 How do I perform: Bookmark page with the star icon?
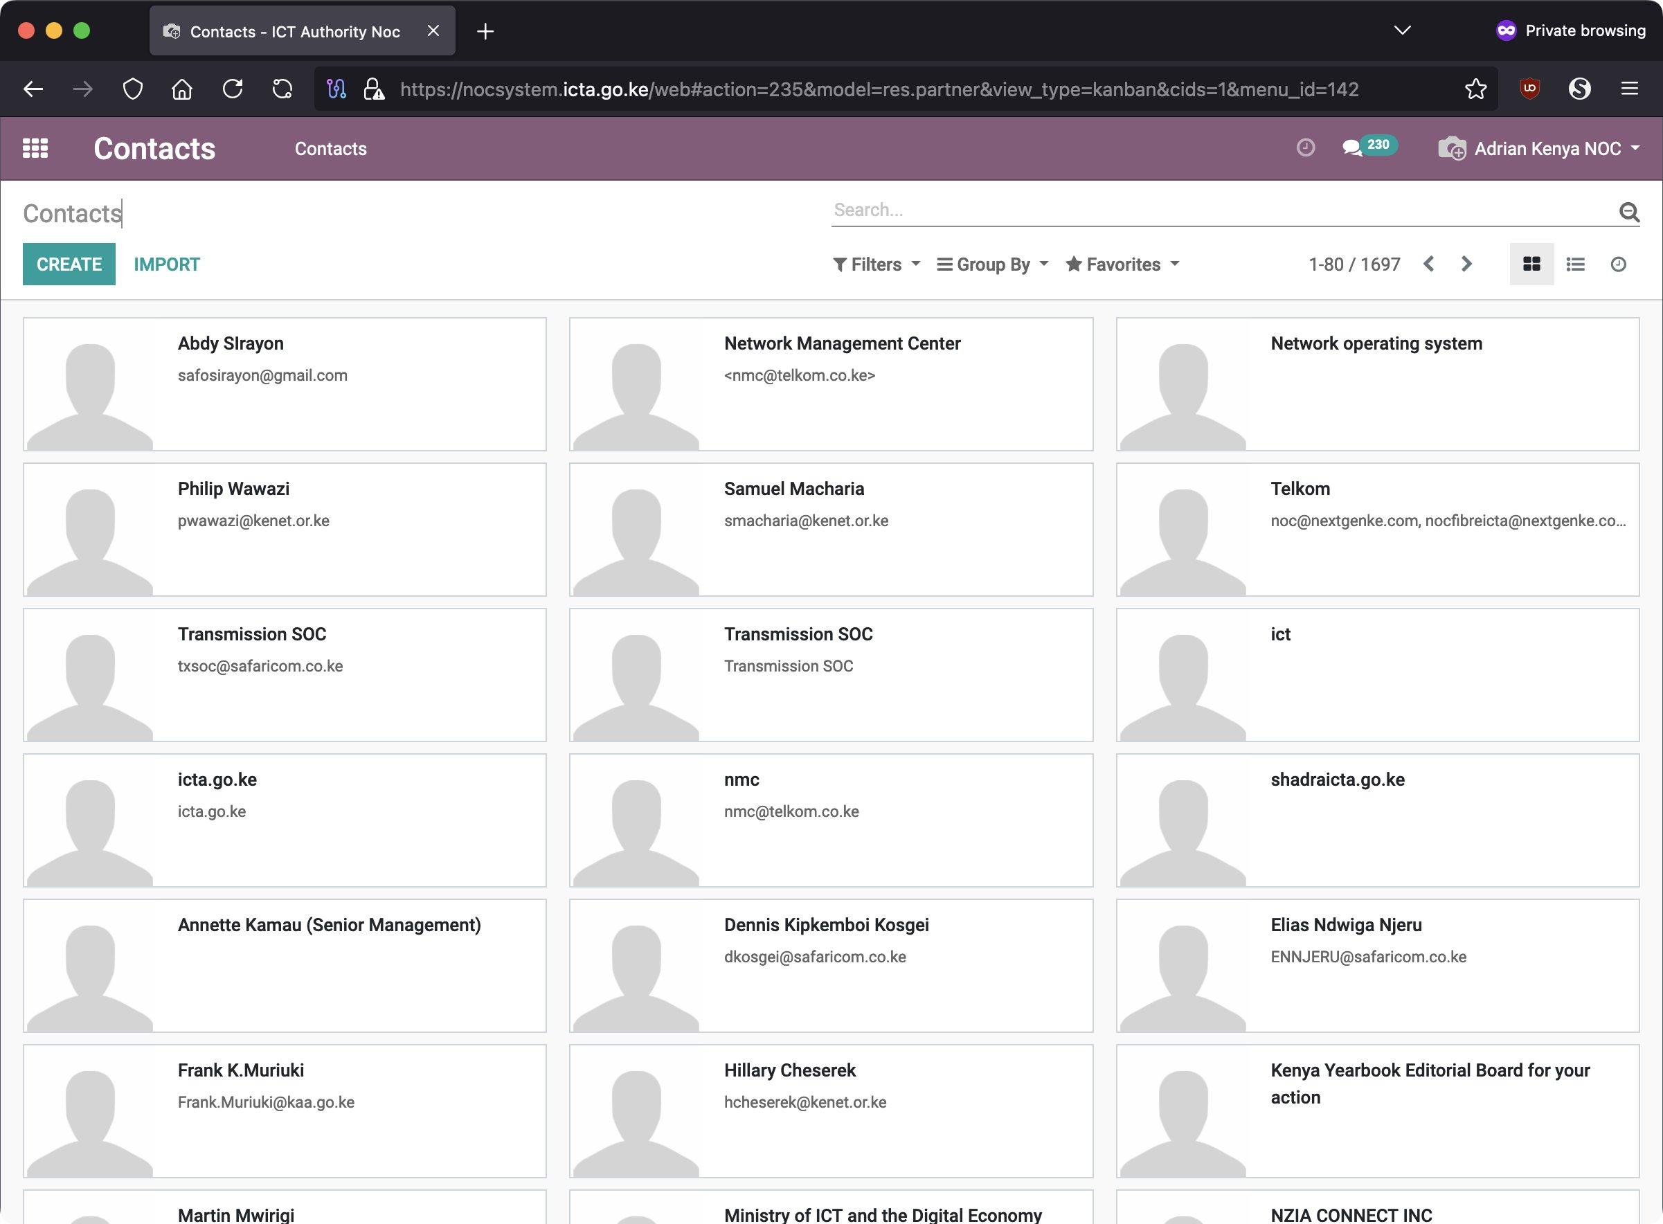[1475, 89]
